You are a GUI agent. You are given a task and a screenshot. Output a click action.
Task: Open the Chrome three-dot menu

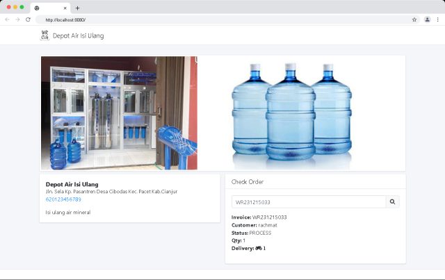pyautogui.click(x=437, y=19)
